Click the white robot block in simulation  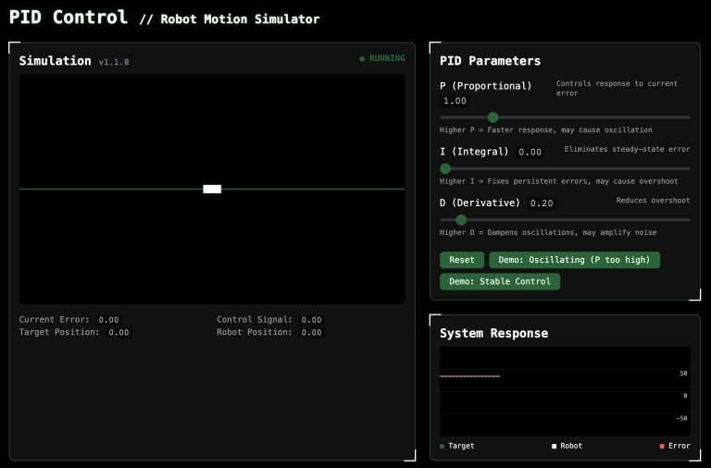(x=212, y=189)
